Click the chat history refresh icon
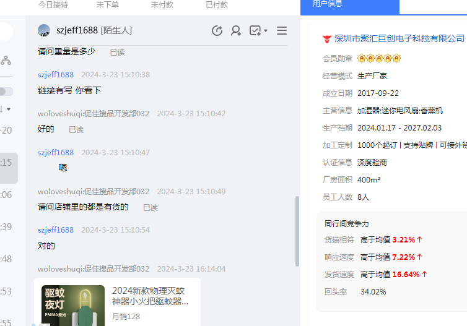This screenshot has width=467, height=326. (217, 31)
